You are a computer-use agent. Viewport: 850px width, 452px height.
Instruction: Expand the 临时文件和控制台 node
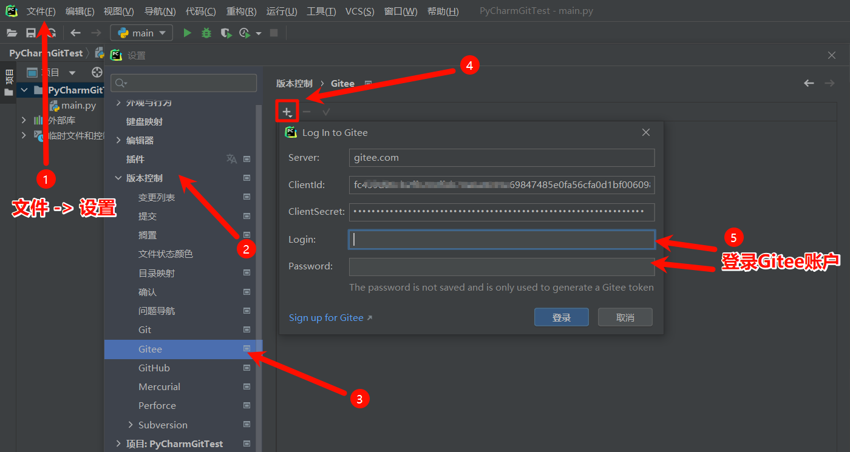click(x=24, y=135)
